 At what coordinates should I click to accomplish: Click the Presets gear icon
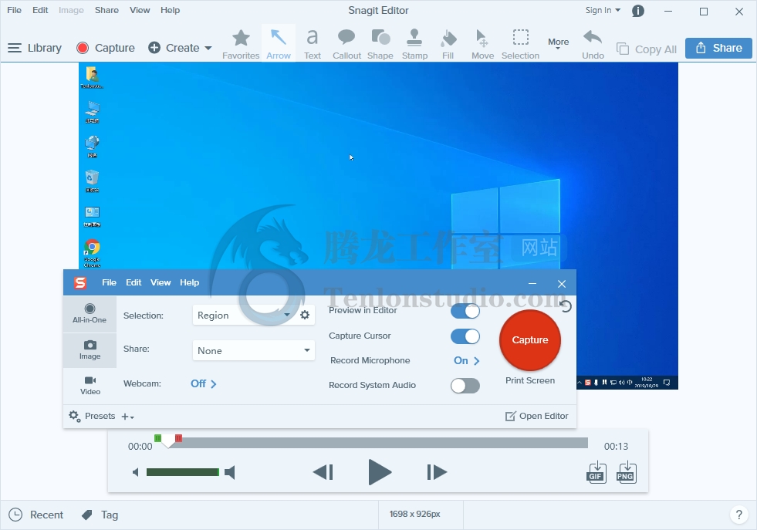74,416
